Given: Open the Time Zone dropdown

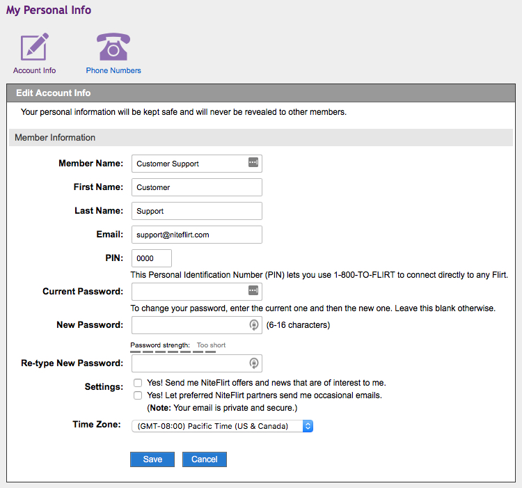Looking at the screenshot, I should pyautogui.click(x=222, y=426).
